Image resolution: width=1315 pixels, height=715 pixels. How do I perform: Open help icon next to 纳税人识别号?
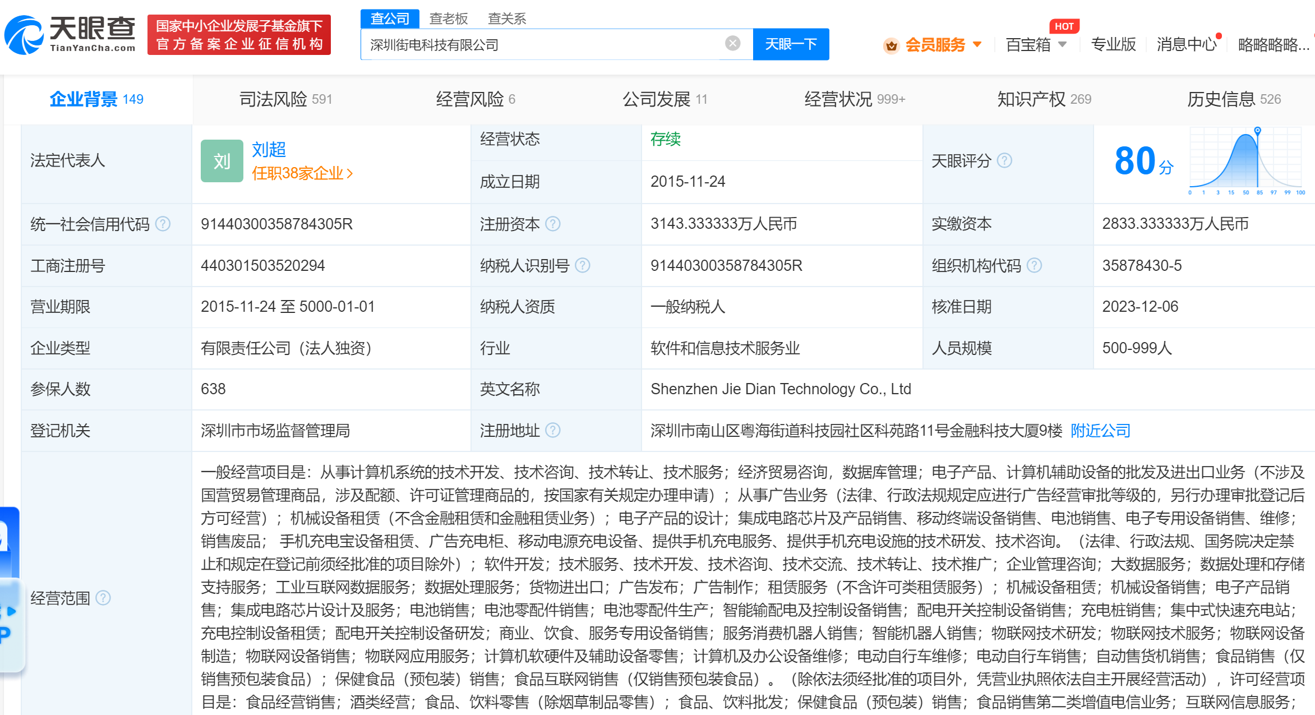(583, 265)
